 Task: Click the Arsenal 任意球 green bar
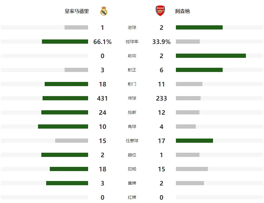tap(195, 141)
